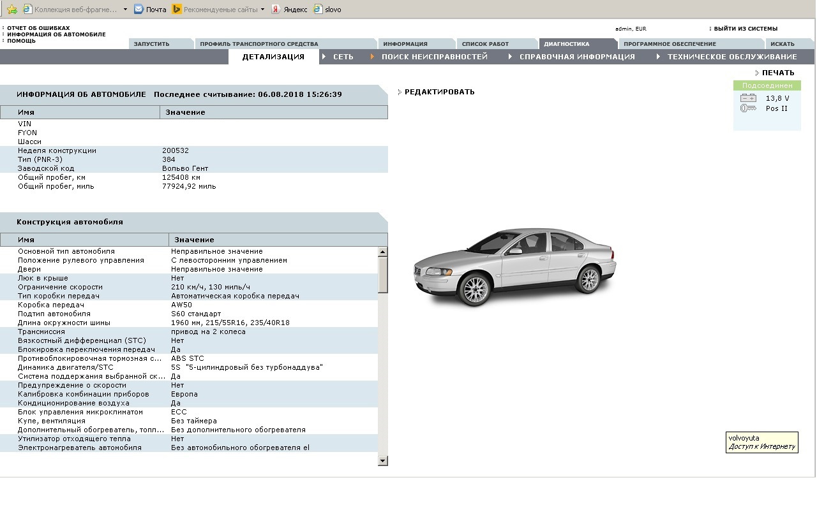Open the web fragments collection dropdown arrow
817x510 pixels.
point(125,10)
